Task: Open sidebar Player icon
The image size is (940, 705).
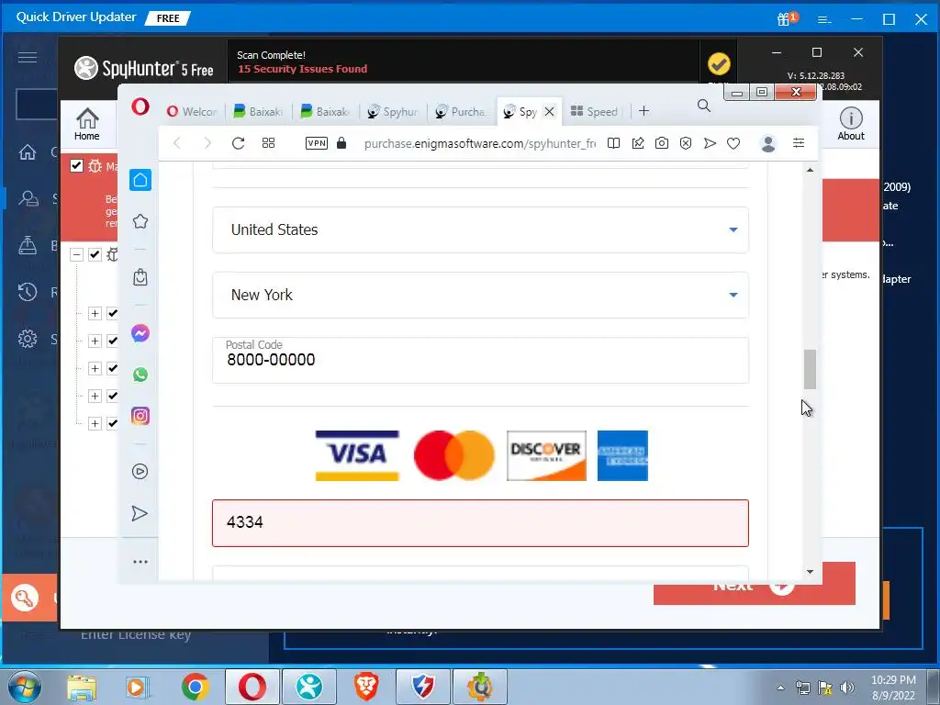Action: (140, 472)
